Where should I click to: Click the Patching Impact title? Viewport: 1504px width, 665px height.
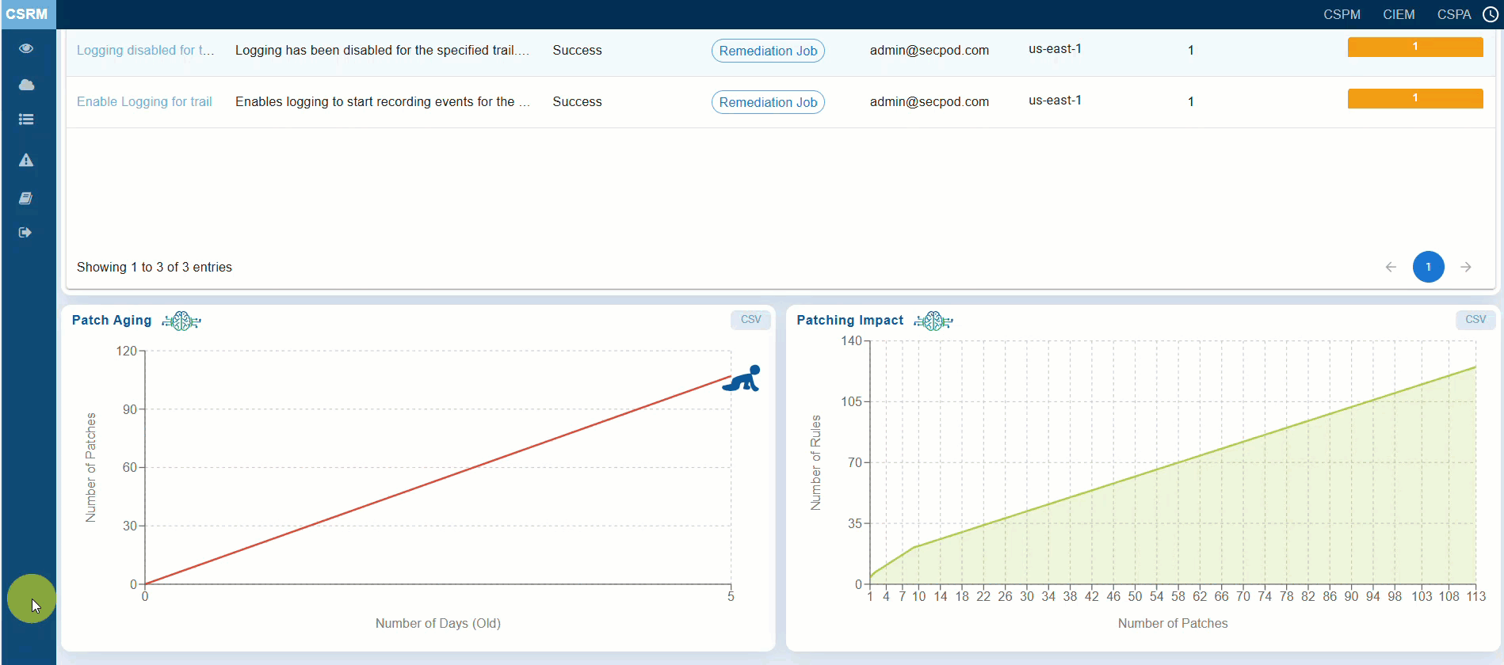[849, 320]
